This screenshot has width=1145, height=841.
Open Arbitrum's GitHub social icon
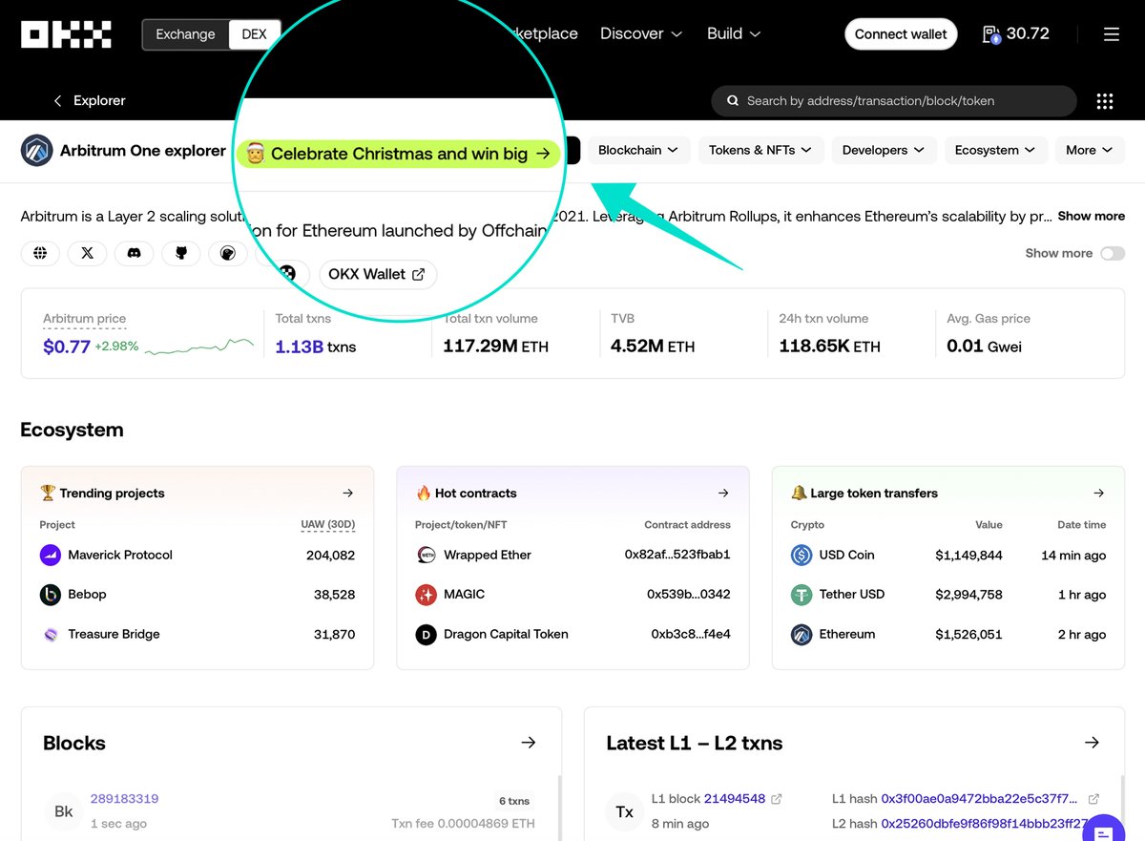point(180,253)
